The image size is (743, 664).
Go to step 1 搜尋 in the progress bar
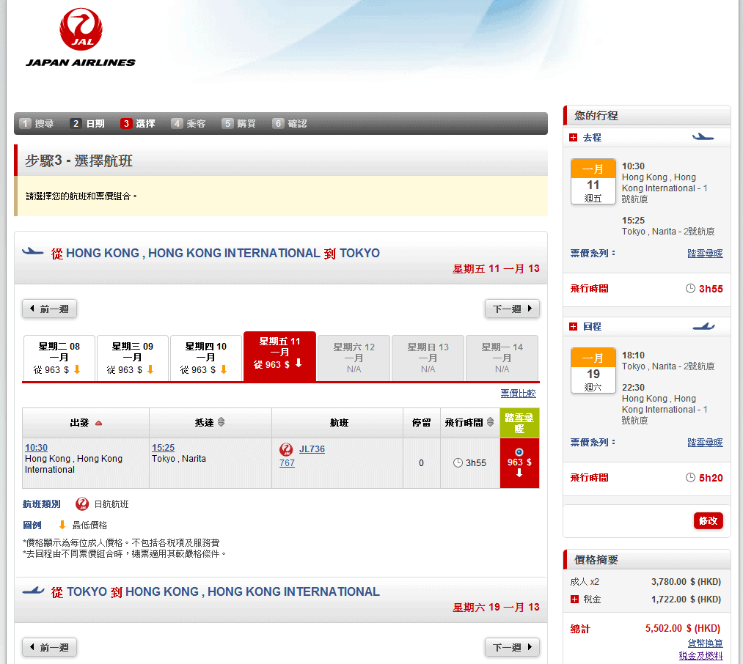(37, 124)
